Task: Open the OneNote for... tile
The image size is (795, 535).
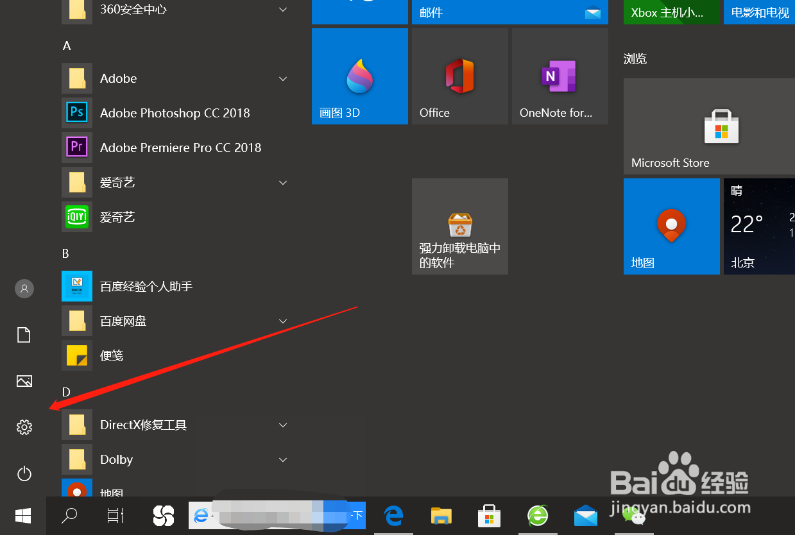Action: pos(560,76)
